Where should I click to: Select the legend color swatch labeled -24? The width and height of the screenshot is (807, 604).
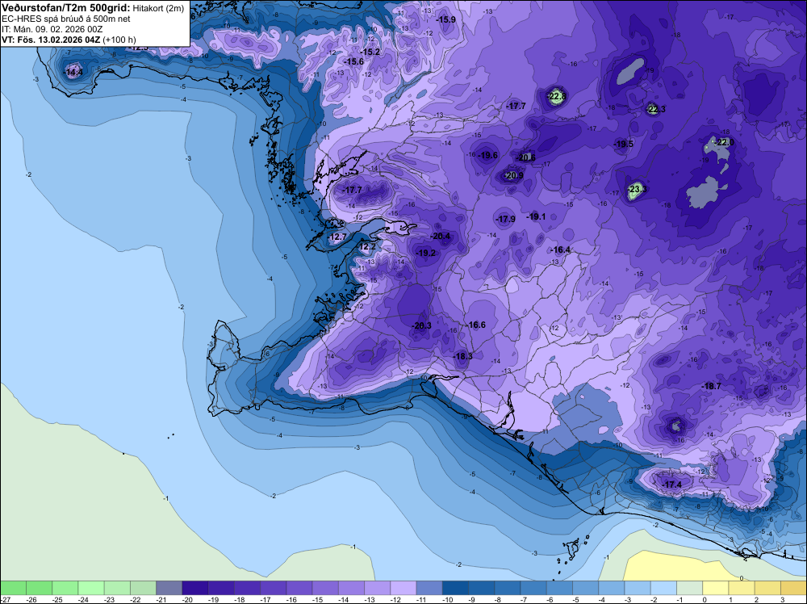point(91,588)
